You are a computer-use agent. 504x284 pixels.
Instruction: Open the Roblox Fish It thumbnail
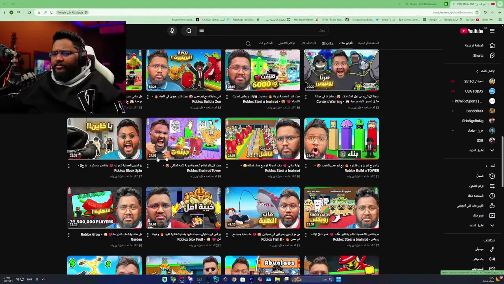262,208
